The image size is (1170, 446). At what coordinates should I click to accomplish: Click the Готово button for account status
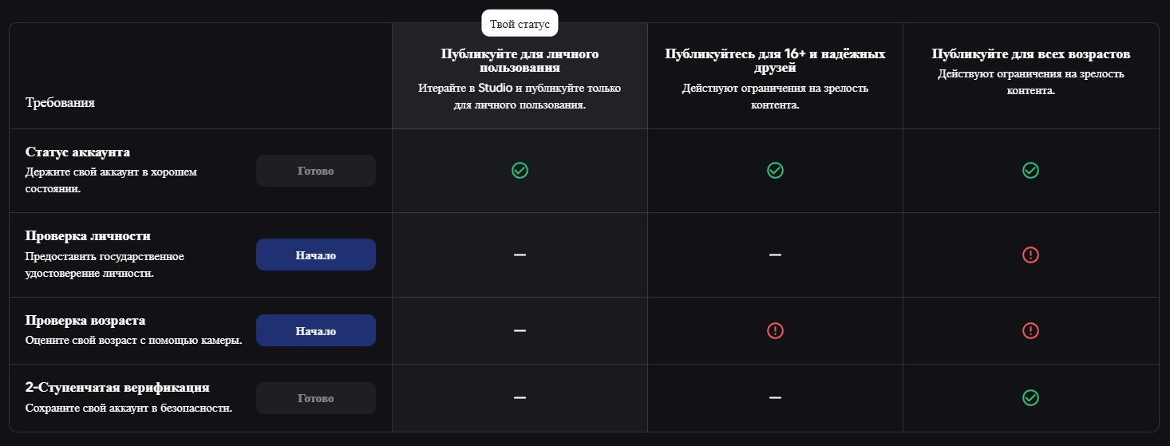316,171
